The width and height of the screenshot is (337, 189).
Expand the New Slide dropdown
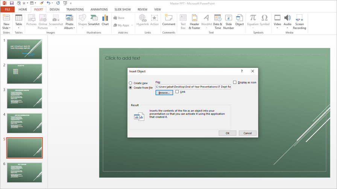point(6,28)
